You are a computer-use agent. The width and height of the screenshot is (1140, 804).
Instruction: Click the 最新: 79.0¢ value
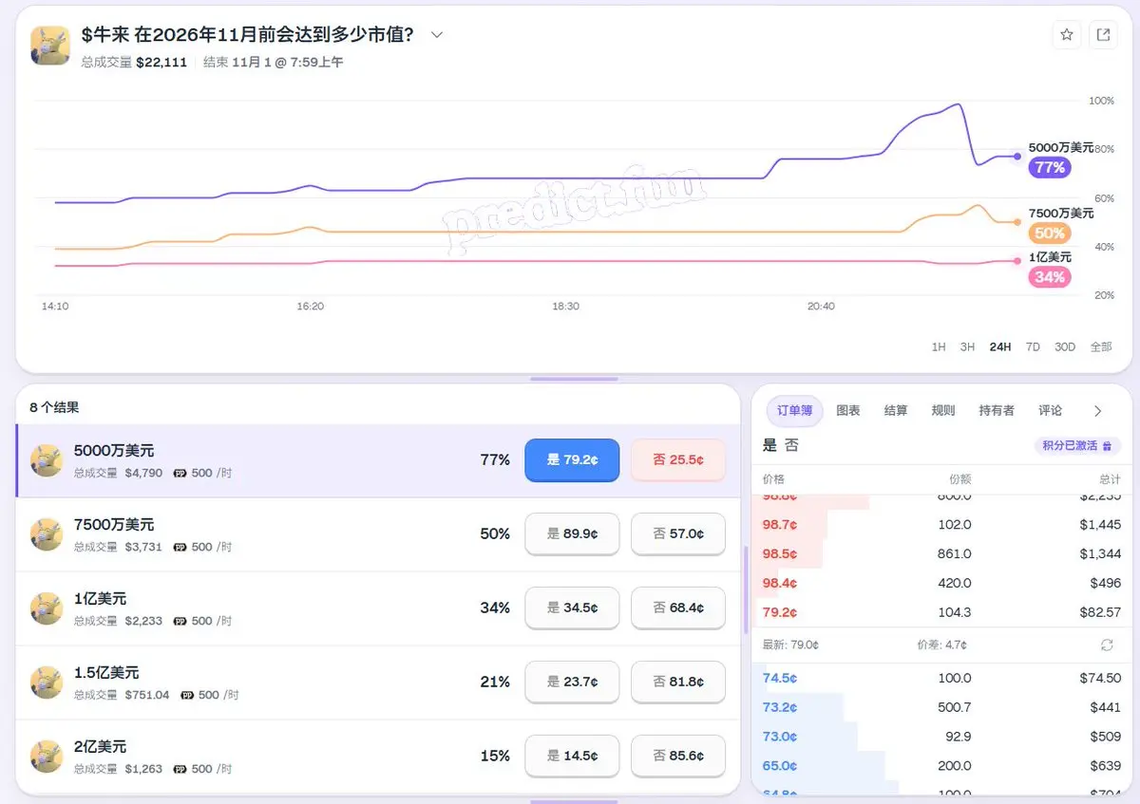coord(790,645)
